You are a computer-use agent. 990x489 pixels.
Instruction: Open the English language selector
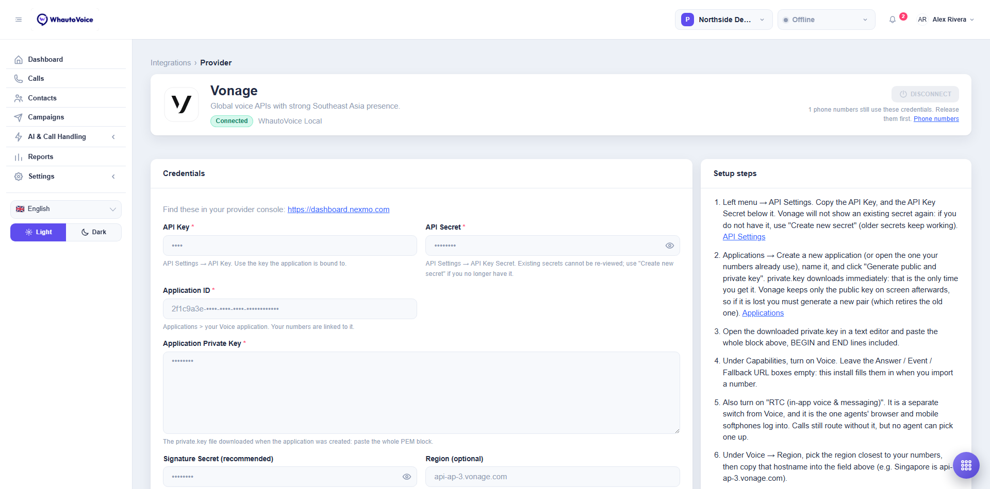click(x=66, y=209)
